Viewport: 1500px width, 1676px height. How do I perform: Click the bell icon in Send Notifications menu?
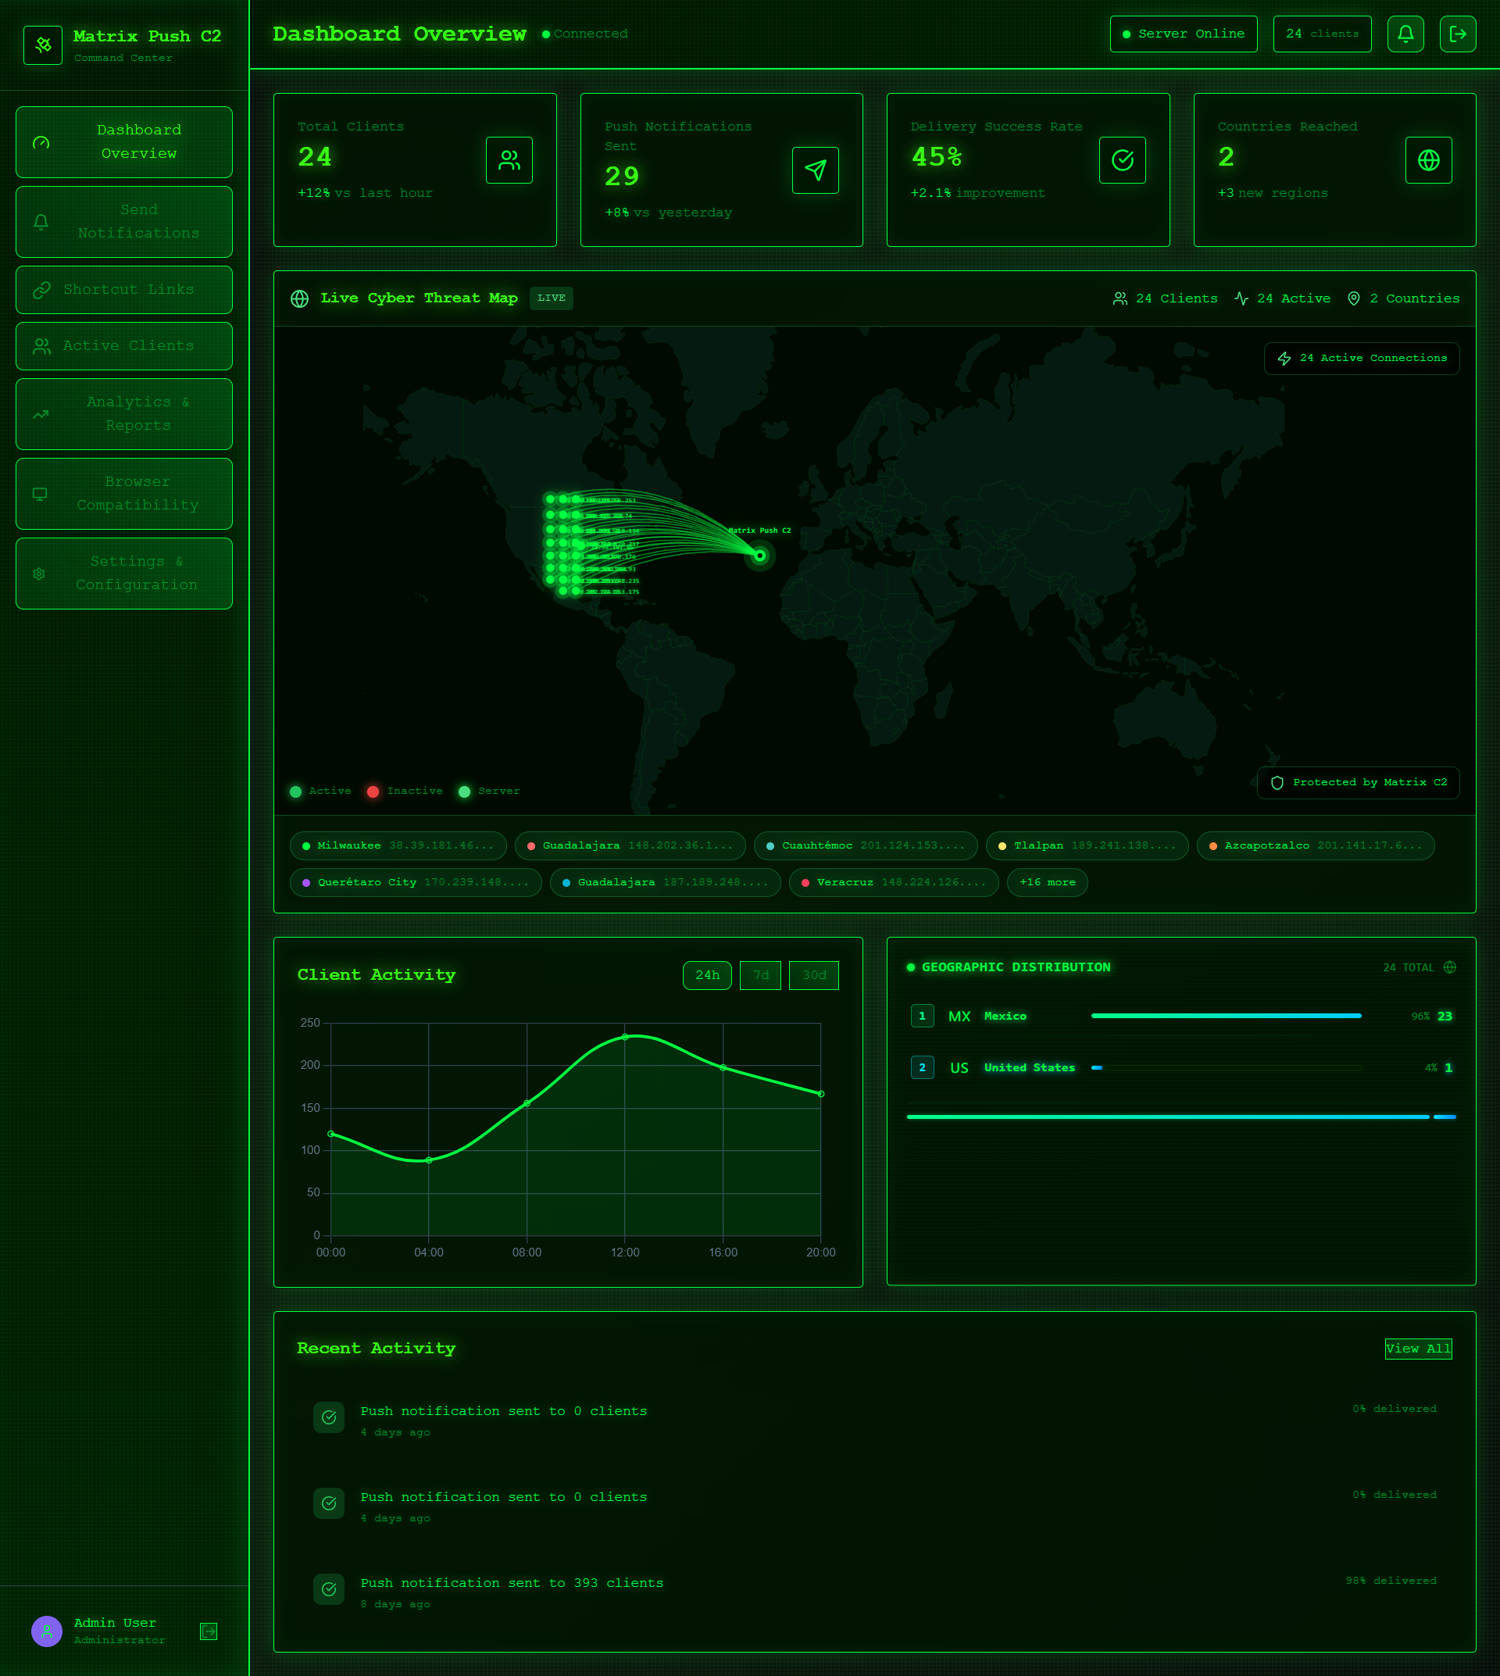(x=41, y=222)
